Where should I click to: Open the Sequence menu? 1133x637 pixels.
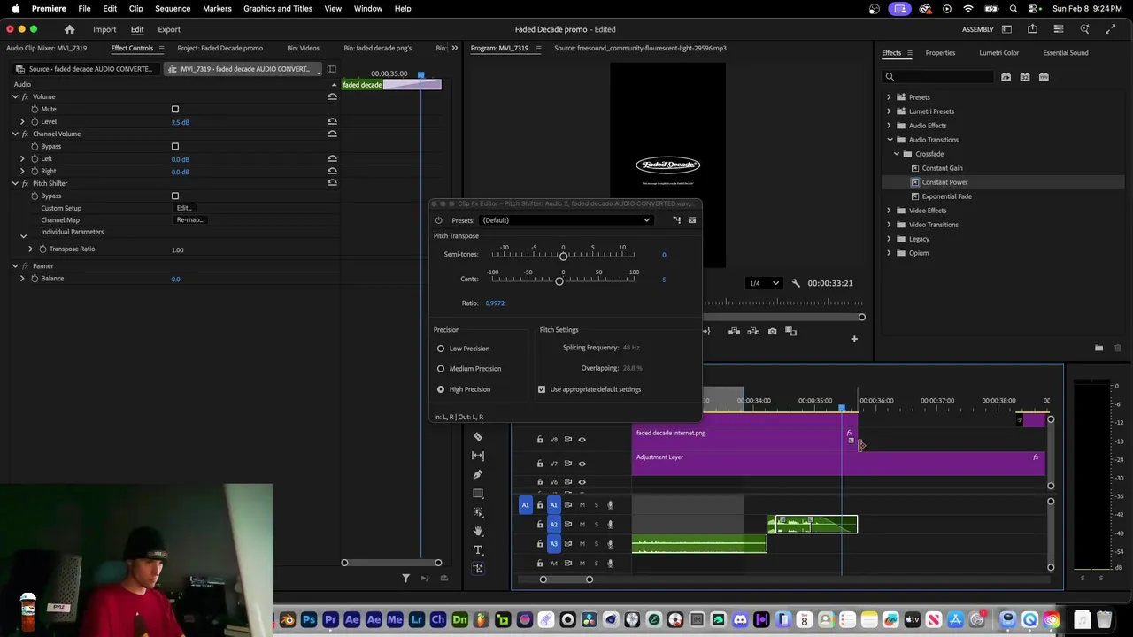pyautogui.click(x=173, y=9)
